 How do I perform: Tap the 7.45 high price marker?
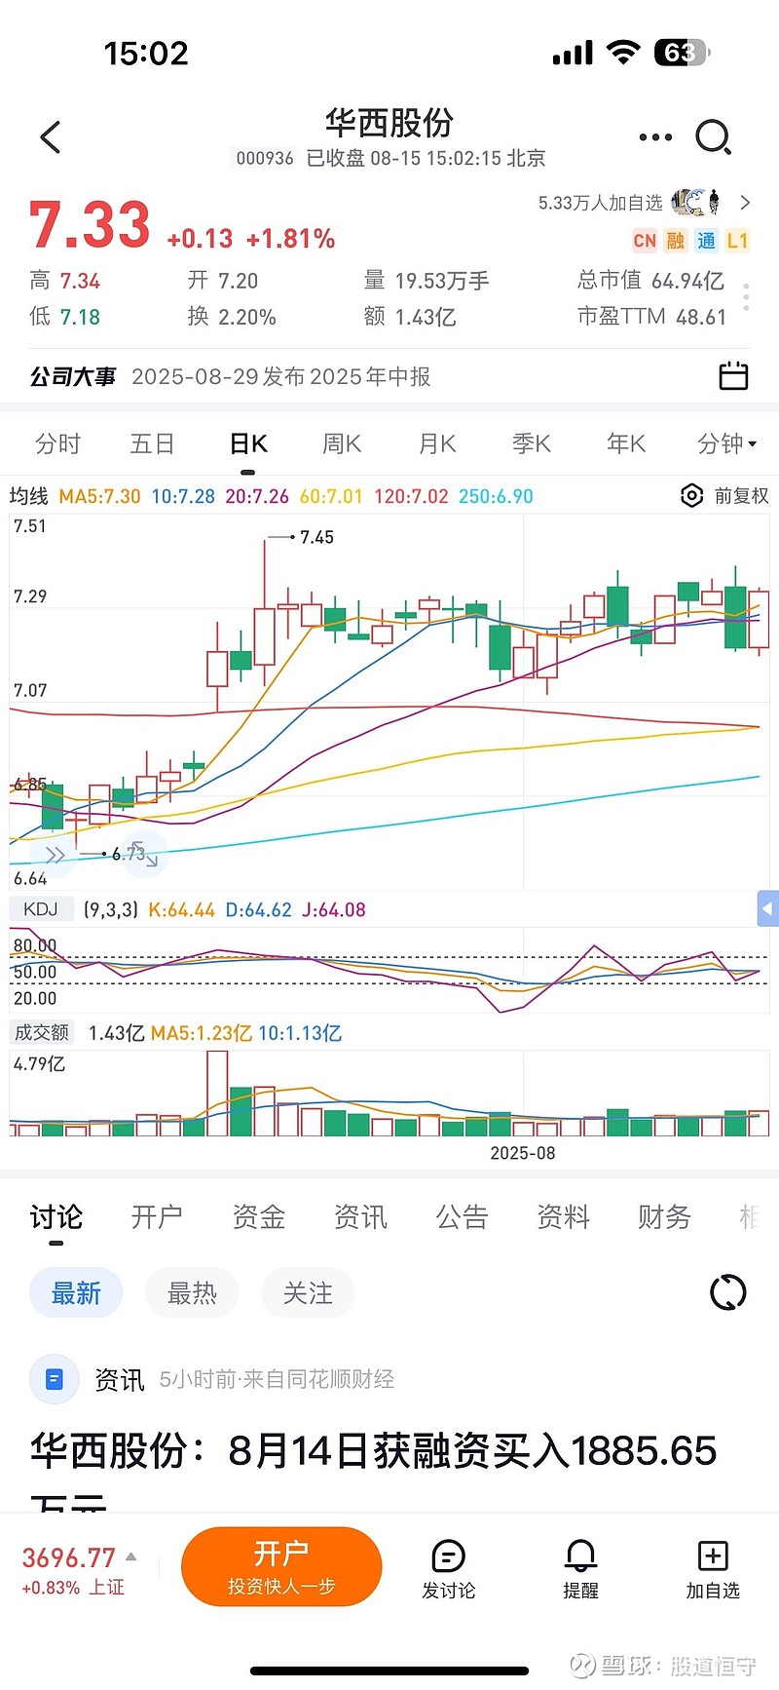tap(316, 537)
